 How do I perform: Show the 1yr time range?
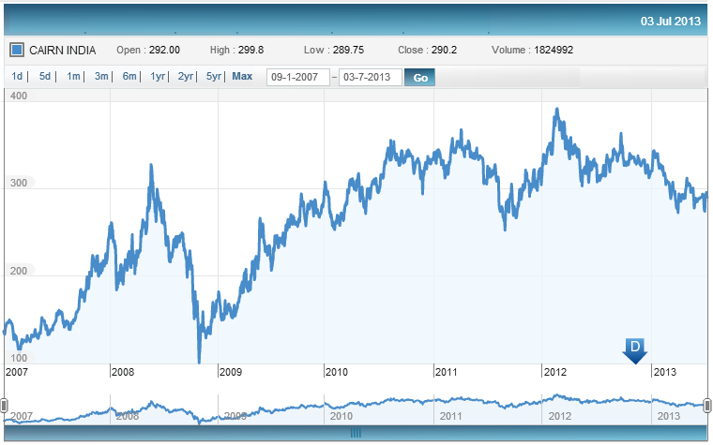point(158,77)
